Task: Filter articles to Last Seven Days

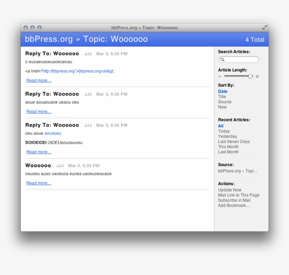Action: point(234,142)
